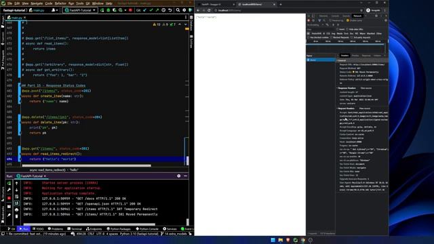
Task: Open Run panel settings gear
Action: (x=179, y=176)
